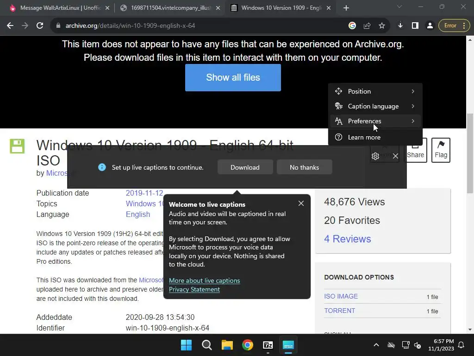
Task: Expand the Position submenu chevron
Action: (x=413, y=91)
